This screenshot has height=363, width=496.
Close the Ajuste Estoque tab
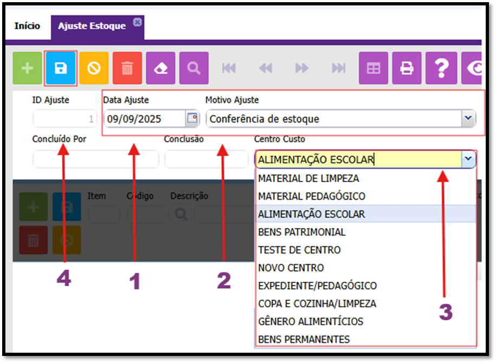coord(137,22)
